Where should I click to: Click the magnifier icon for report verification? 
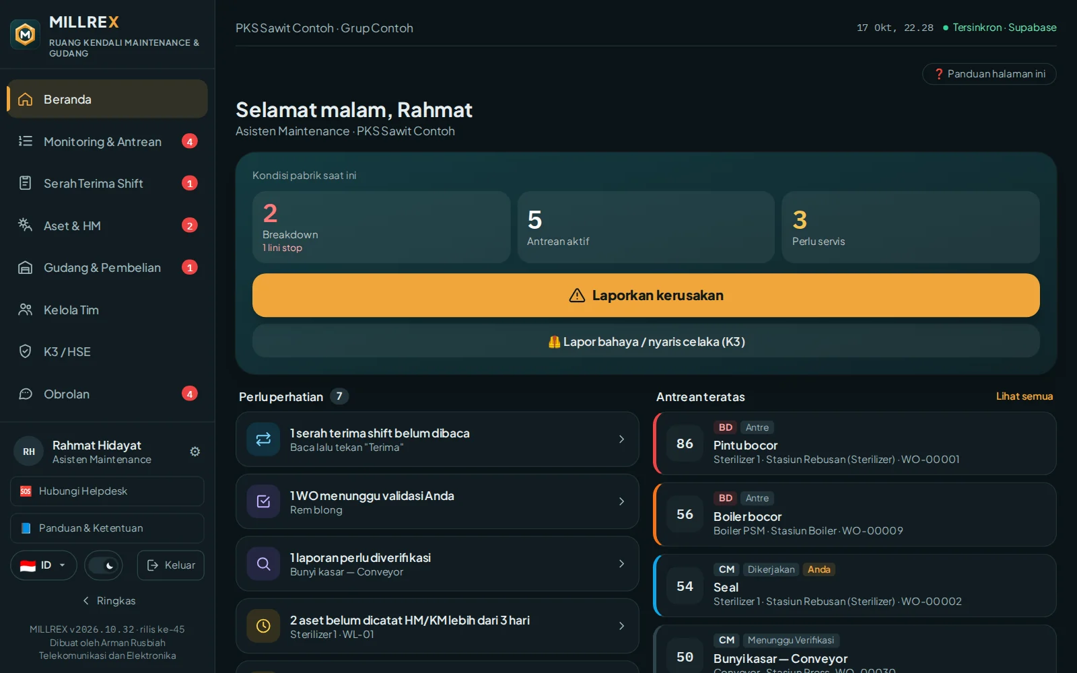coord(263,564)
